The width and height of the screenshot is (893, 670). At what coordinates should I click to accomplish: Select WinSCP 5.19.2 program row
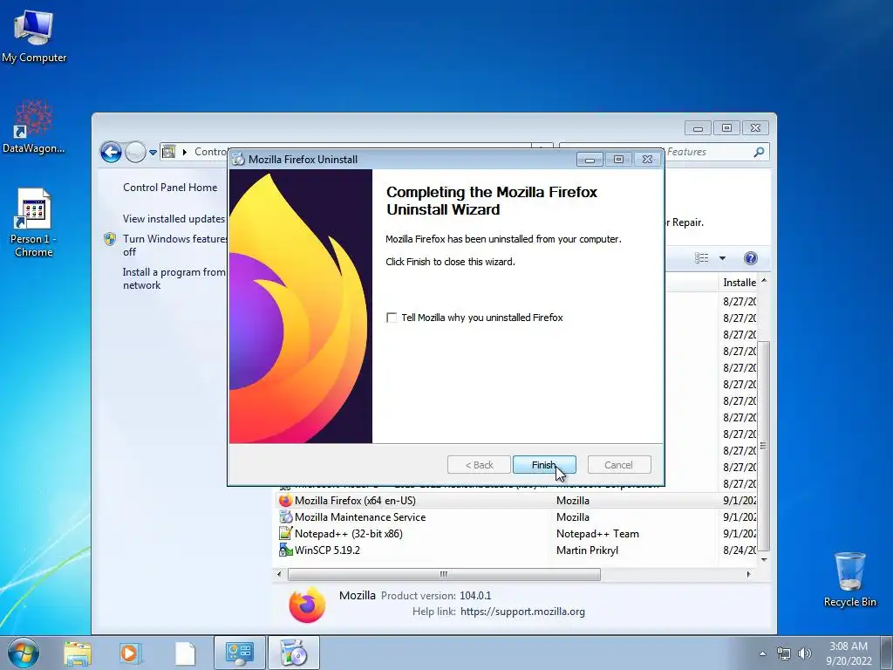[x=518, y=550]
